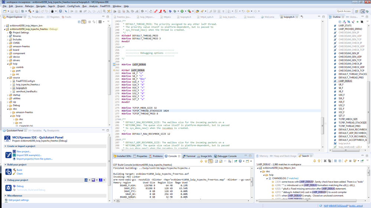Click 'Import SDK example(s)...' link
The width and height of the screenshot is (371, 208).
pos(29,155)
